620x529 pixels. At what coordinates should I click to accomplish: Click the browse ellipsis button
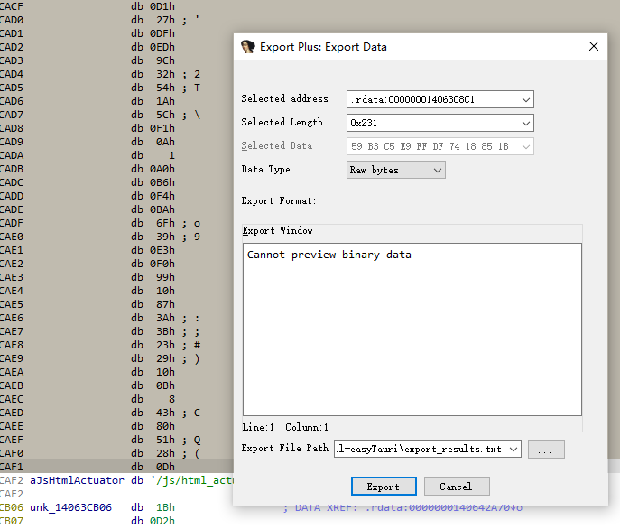point(546,449)
